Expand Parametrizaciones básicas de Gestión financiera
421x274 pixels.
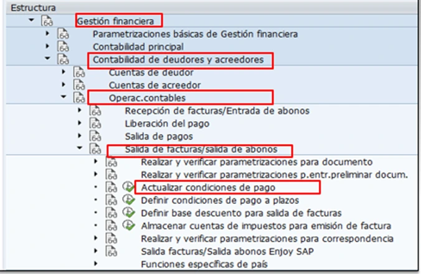47,33
